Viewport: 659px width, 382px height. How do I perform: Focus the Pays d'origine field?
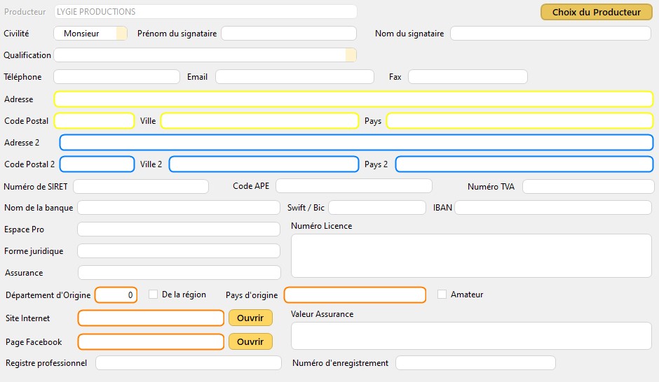click(354, 295)
